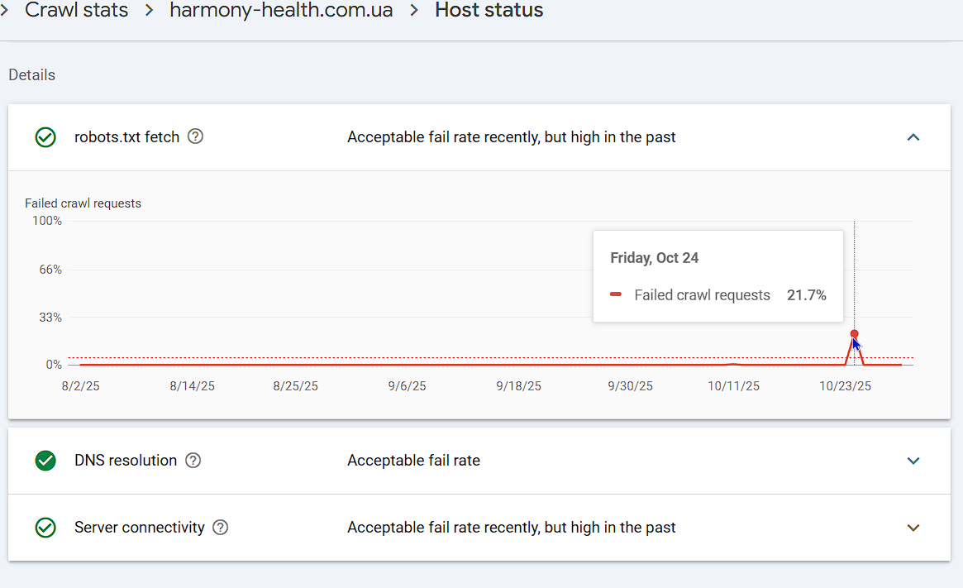Click Host status breadcrumb title

(489, 11)
